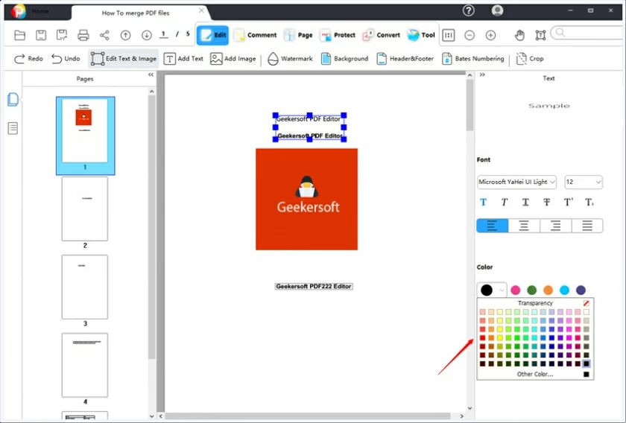The image size is (626, 423).
Task: Choose the light blue preset color circle
Action: click(x=565, y=290)
